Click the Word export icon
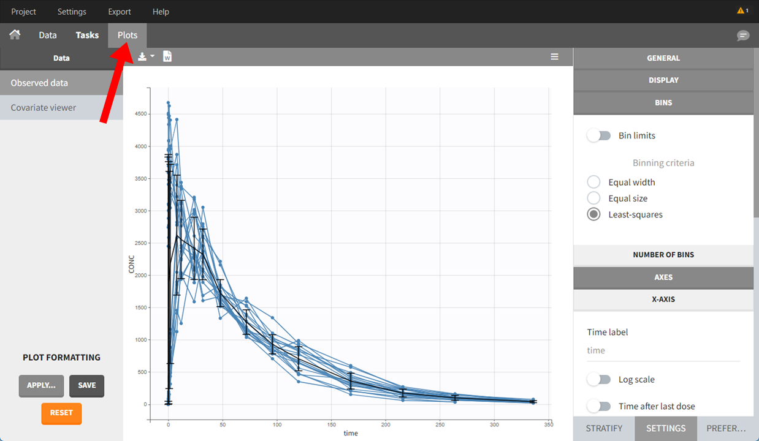The image size is (759, 441). point(167,57)
